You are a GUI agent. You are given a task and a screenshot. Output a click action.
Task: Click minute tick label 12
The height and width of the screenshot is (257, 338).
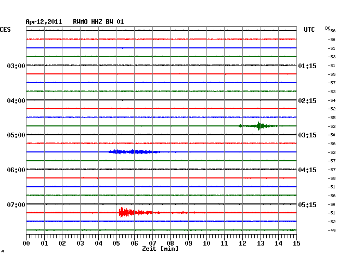[242, 243]
